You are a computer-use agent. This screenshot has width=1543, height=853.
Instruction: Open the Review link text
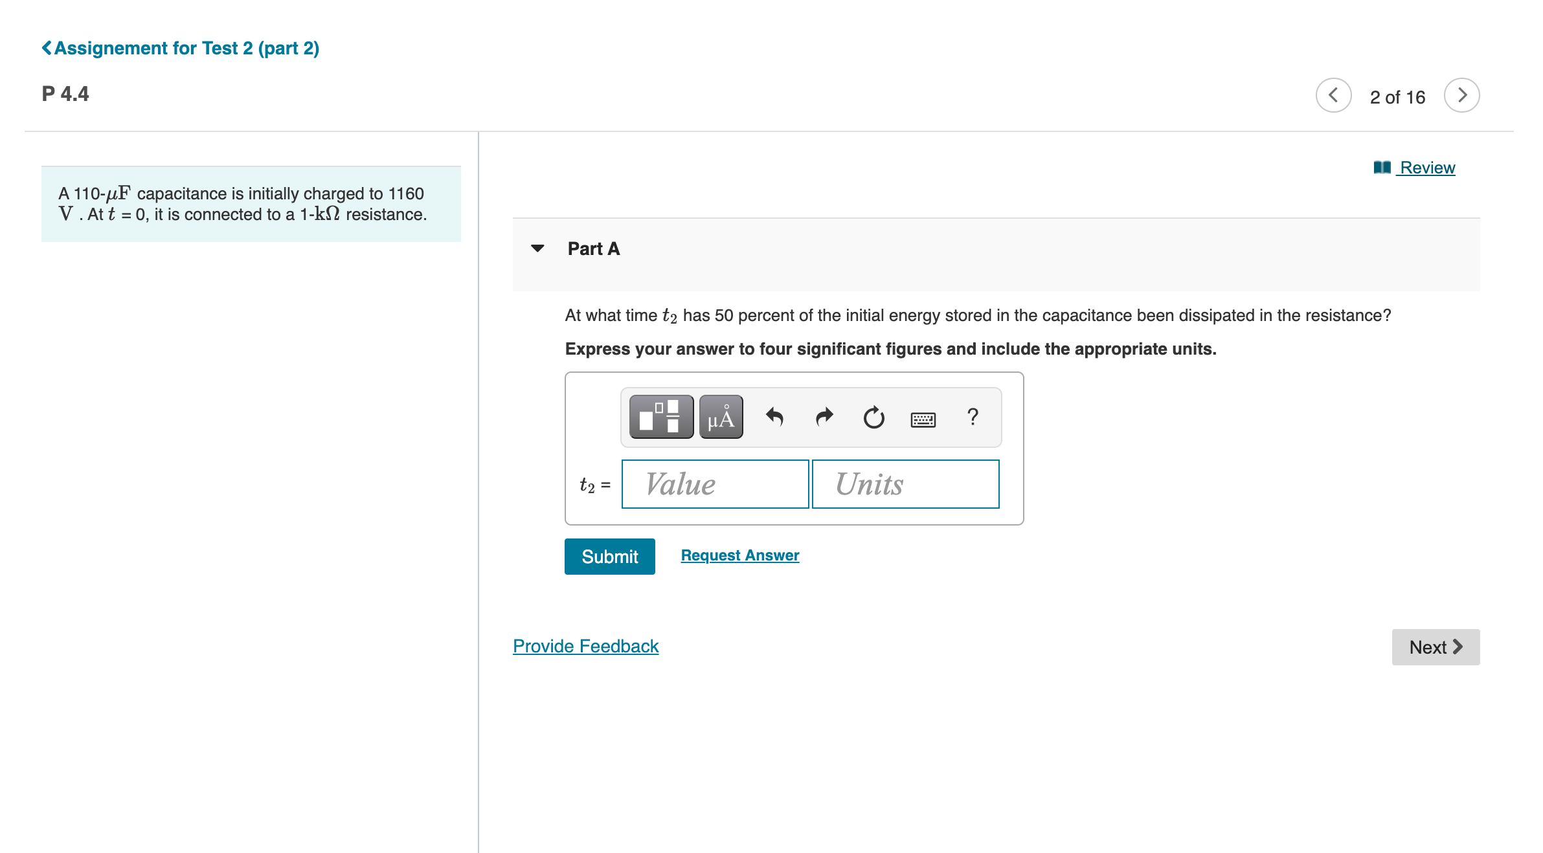point(1427,168)
